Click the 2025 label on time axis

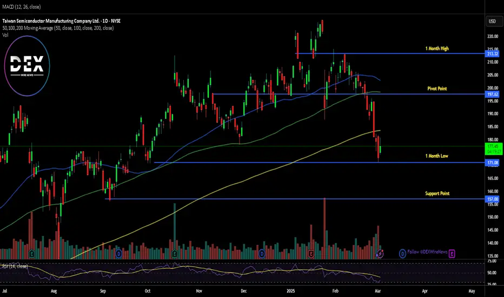(x=290, y=291)
